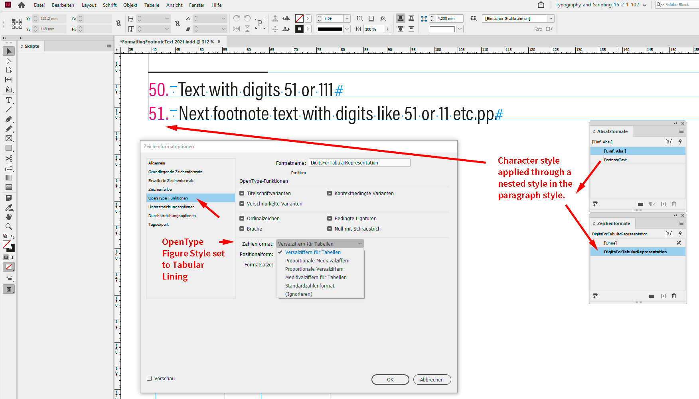
Task: Select the Zoom magnifier tool
Action: (x=9, y=227)
